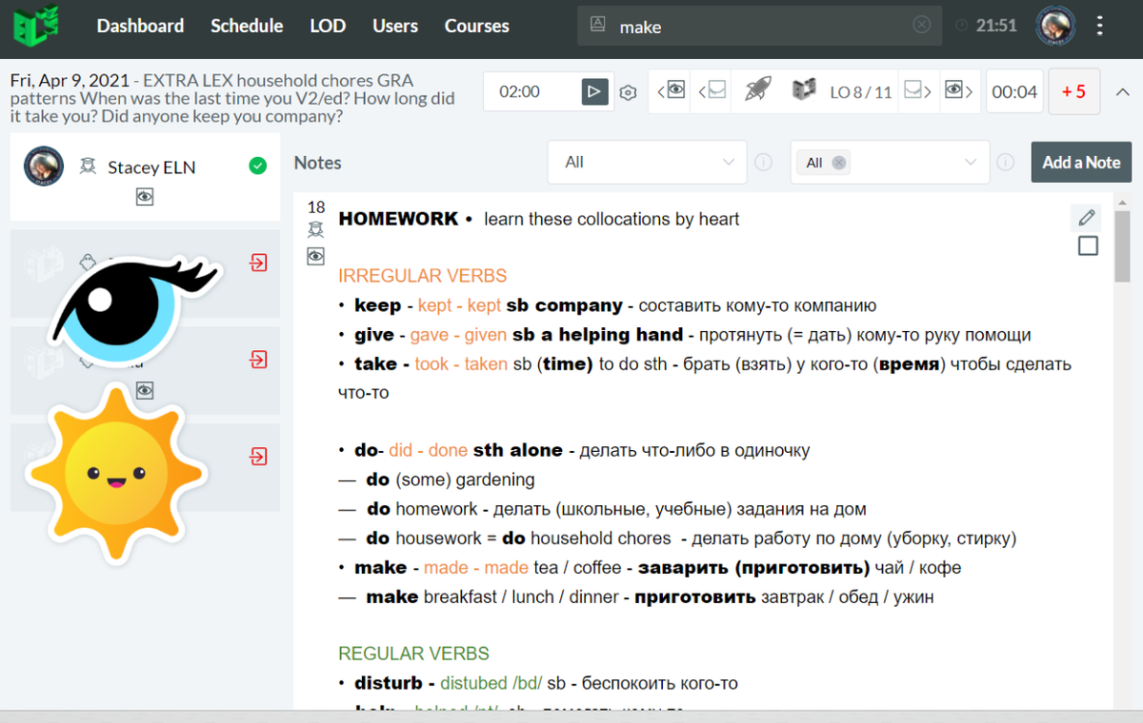Open the Dashboard page

pyautogui.click(x=140, y=26)
